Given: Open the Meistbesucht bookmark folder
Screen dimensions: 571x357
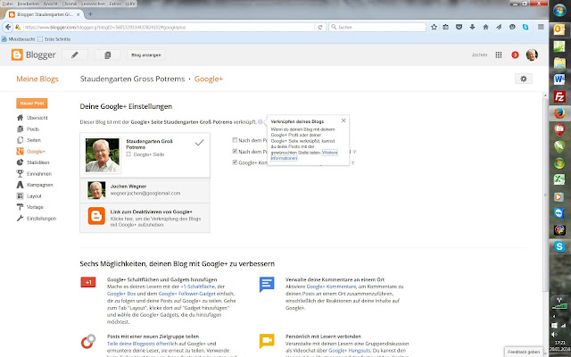Looking at the screenshot, I should [x=18, y=39].
